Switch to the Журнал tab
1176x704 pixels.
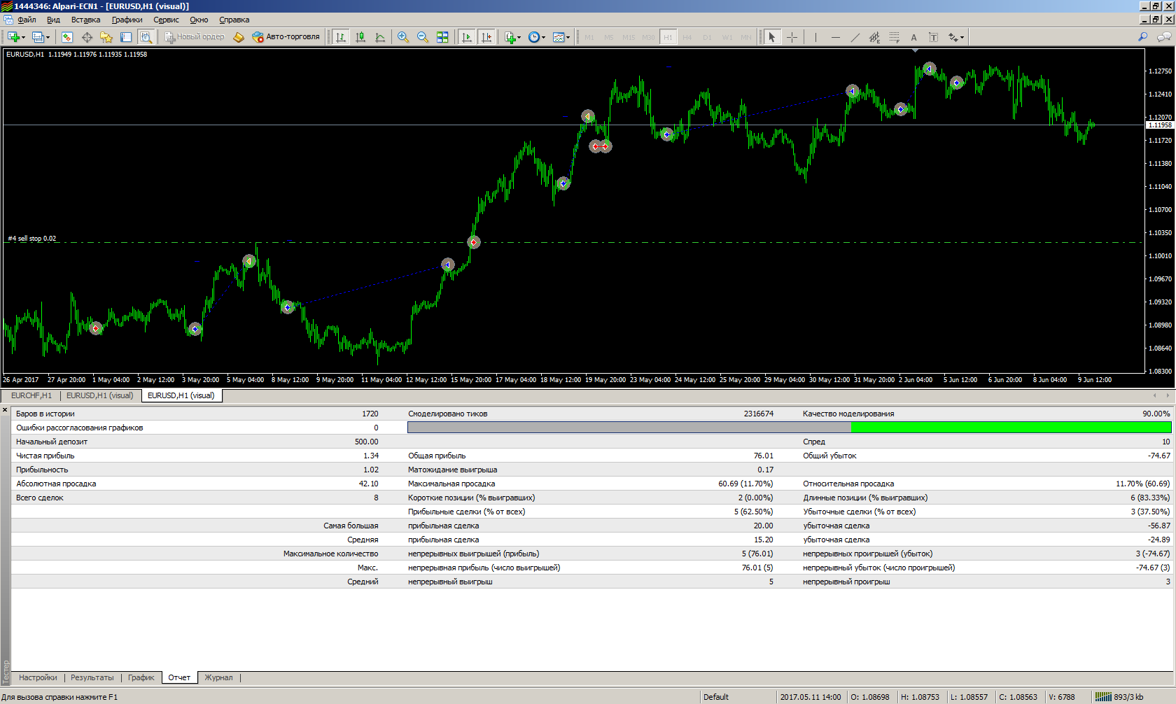218,677
